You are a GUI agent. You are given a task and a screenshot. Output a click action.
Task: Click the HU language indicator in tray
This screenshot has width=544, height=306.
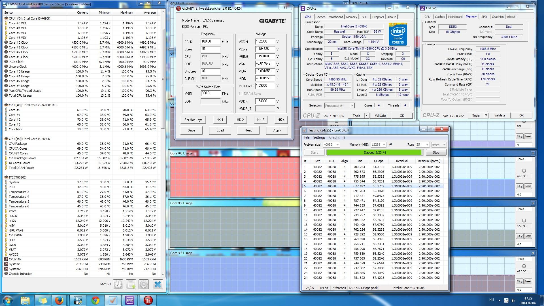[492, 300]
